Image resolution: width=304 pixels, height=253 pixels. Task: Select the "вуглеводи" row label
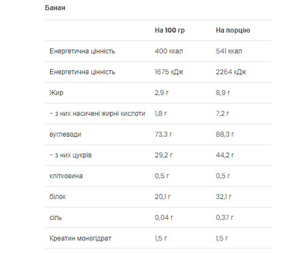65,135
